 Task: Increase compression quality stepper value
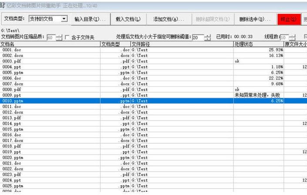(x=59, y=36)
